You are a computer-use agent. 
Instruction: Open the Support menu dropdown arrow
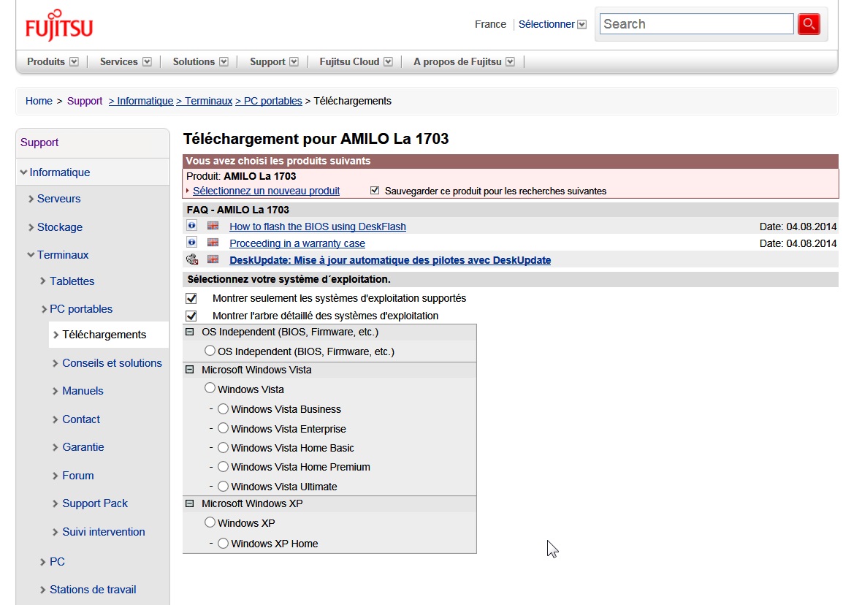294,62
